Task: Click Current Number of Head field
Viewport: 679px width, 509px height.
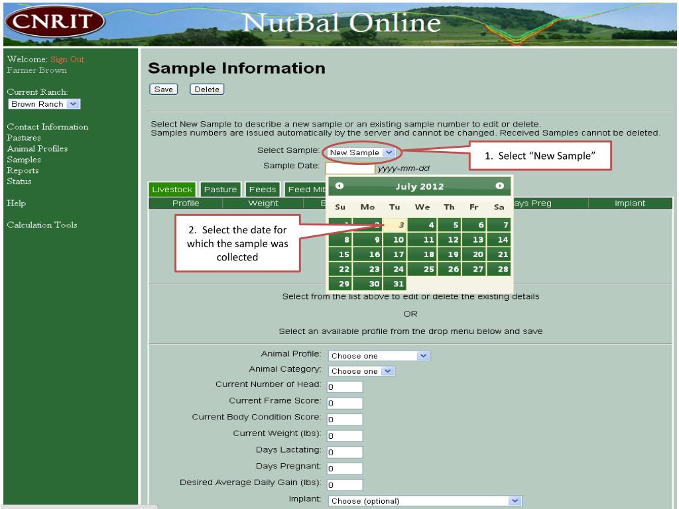Action: 345,387
